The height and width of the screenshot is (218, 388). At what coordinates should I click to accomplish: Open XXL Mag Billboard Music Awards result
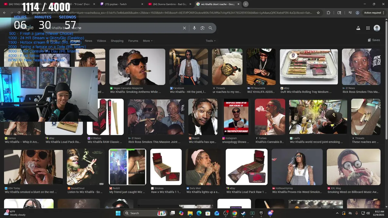tap(353, 192)
